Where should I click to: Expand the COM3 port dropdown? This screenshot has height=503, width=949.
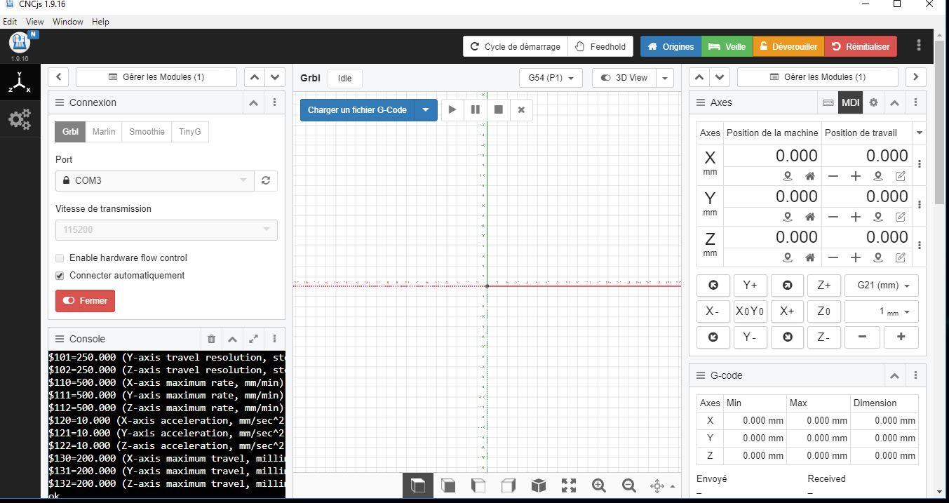click(x=155, y=180)
